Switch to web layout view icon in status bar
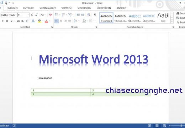 click(164, 126)
